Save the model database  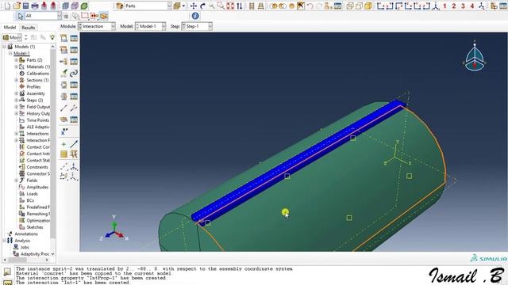(x=25, y=6)
